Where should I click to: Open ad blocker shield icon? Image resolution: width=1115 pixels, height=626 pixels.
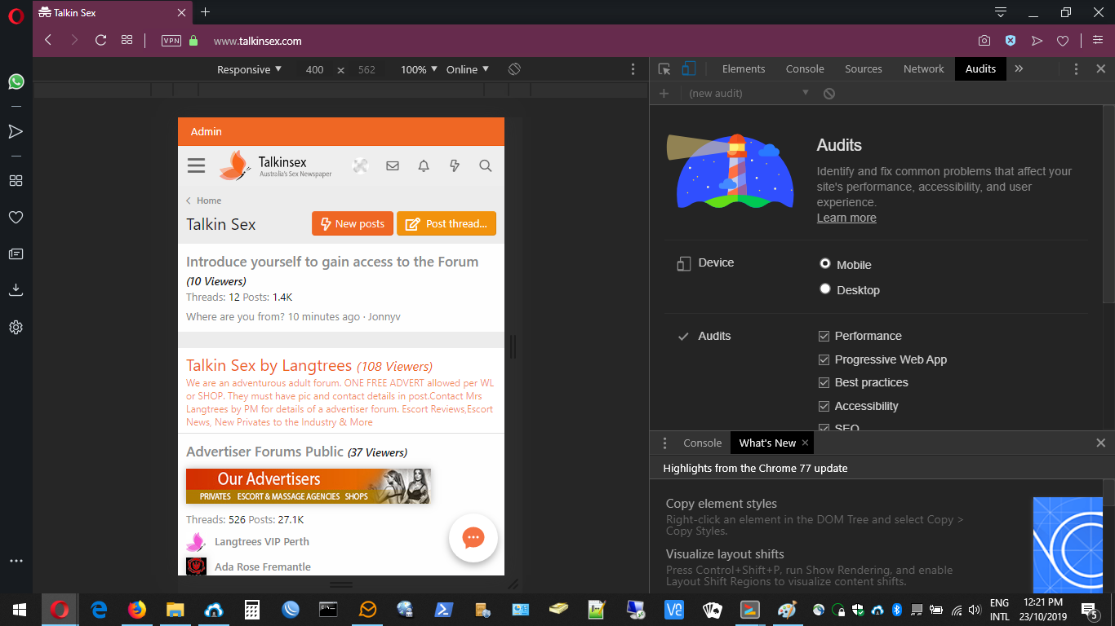(1011, 41)
